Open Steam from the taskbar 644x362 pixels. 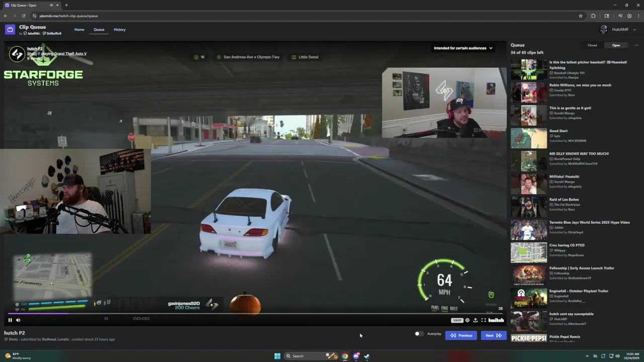(x=367, y=356)
